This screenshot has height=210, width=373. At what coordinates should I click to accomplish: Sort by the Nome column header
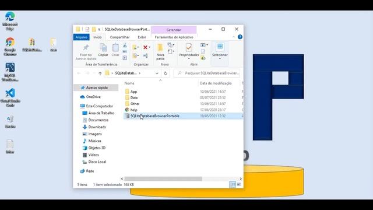pyautogui.click(x=129, y=83)
